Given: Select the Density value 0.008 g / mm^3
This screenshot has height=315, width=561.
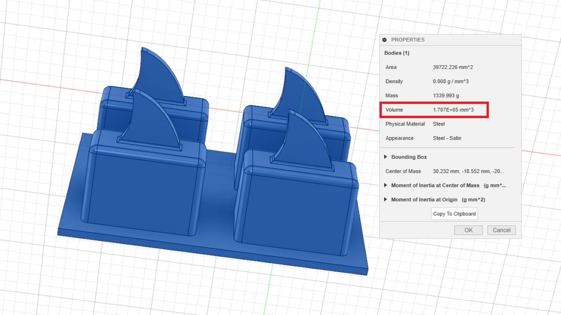Looking at the screenshot, I should tap(450, 82).
